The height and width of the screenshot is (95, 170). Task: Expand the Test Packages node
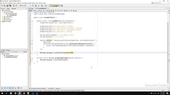pos(3,17)
